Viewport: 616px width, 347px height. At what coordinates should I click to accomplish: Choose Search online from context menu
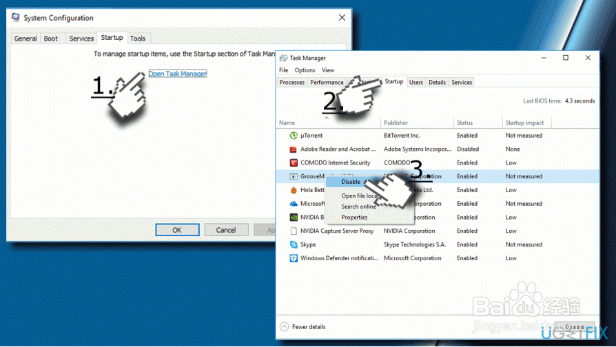[359, 207]
